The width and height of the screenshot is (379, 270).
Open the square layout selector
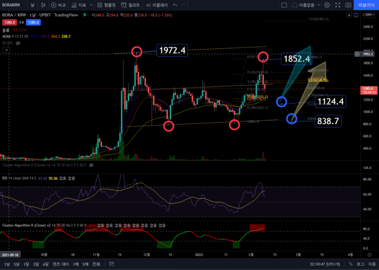tap(284, 5)
